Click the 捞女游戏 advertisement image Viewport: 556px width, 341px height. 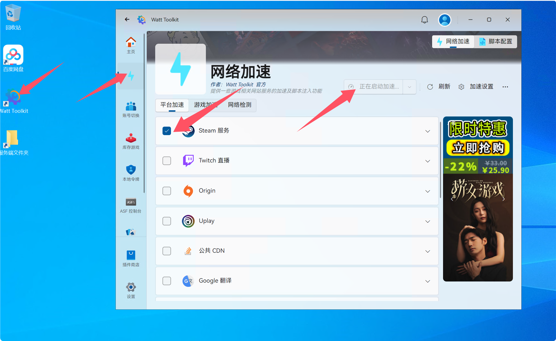[478, 227]
